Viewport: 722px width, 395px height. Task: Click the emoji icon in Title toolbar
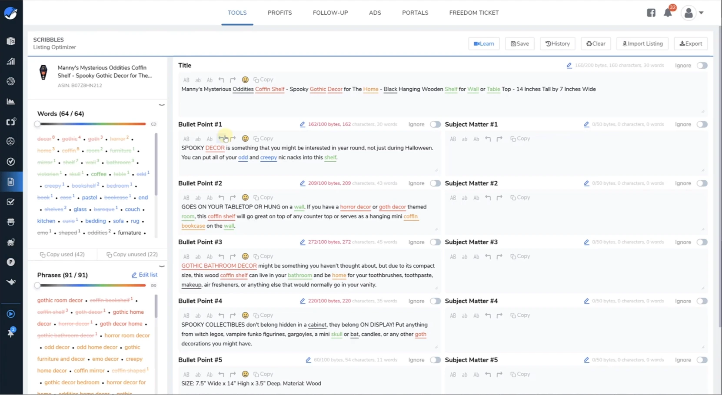245,80
